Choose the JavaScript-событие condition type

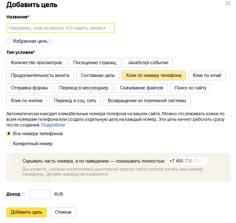(x=148, y=63)
